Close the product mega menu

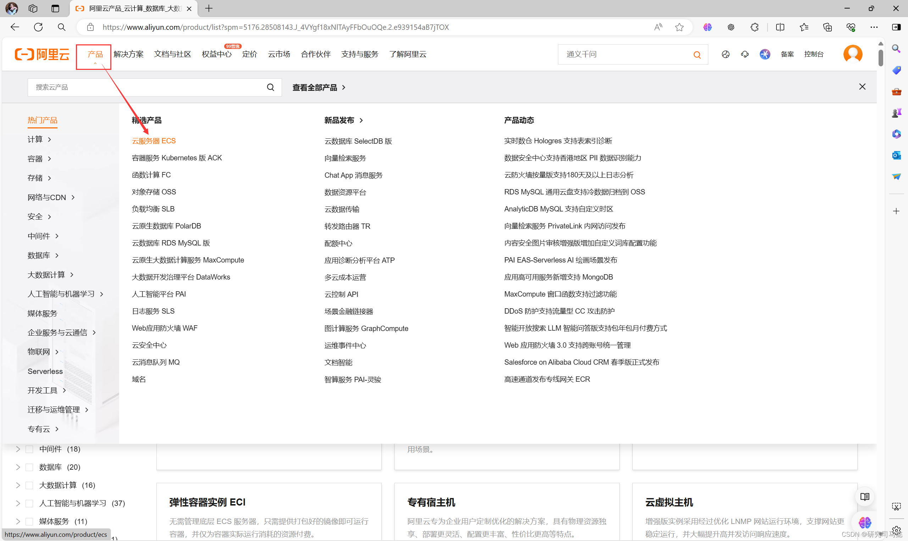click(862, 87)
